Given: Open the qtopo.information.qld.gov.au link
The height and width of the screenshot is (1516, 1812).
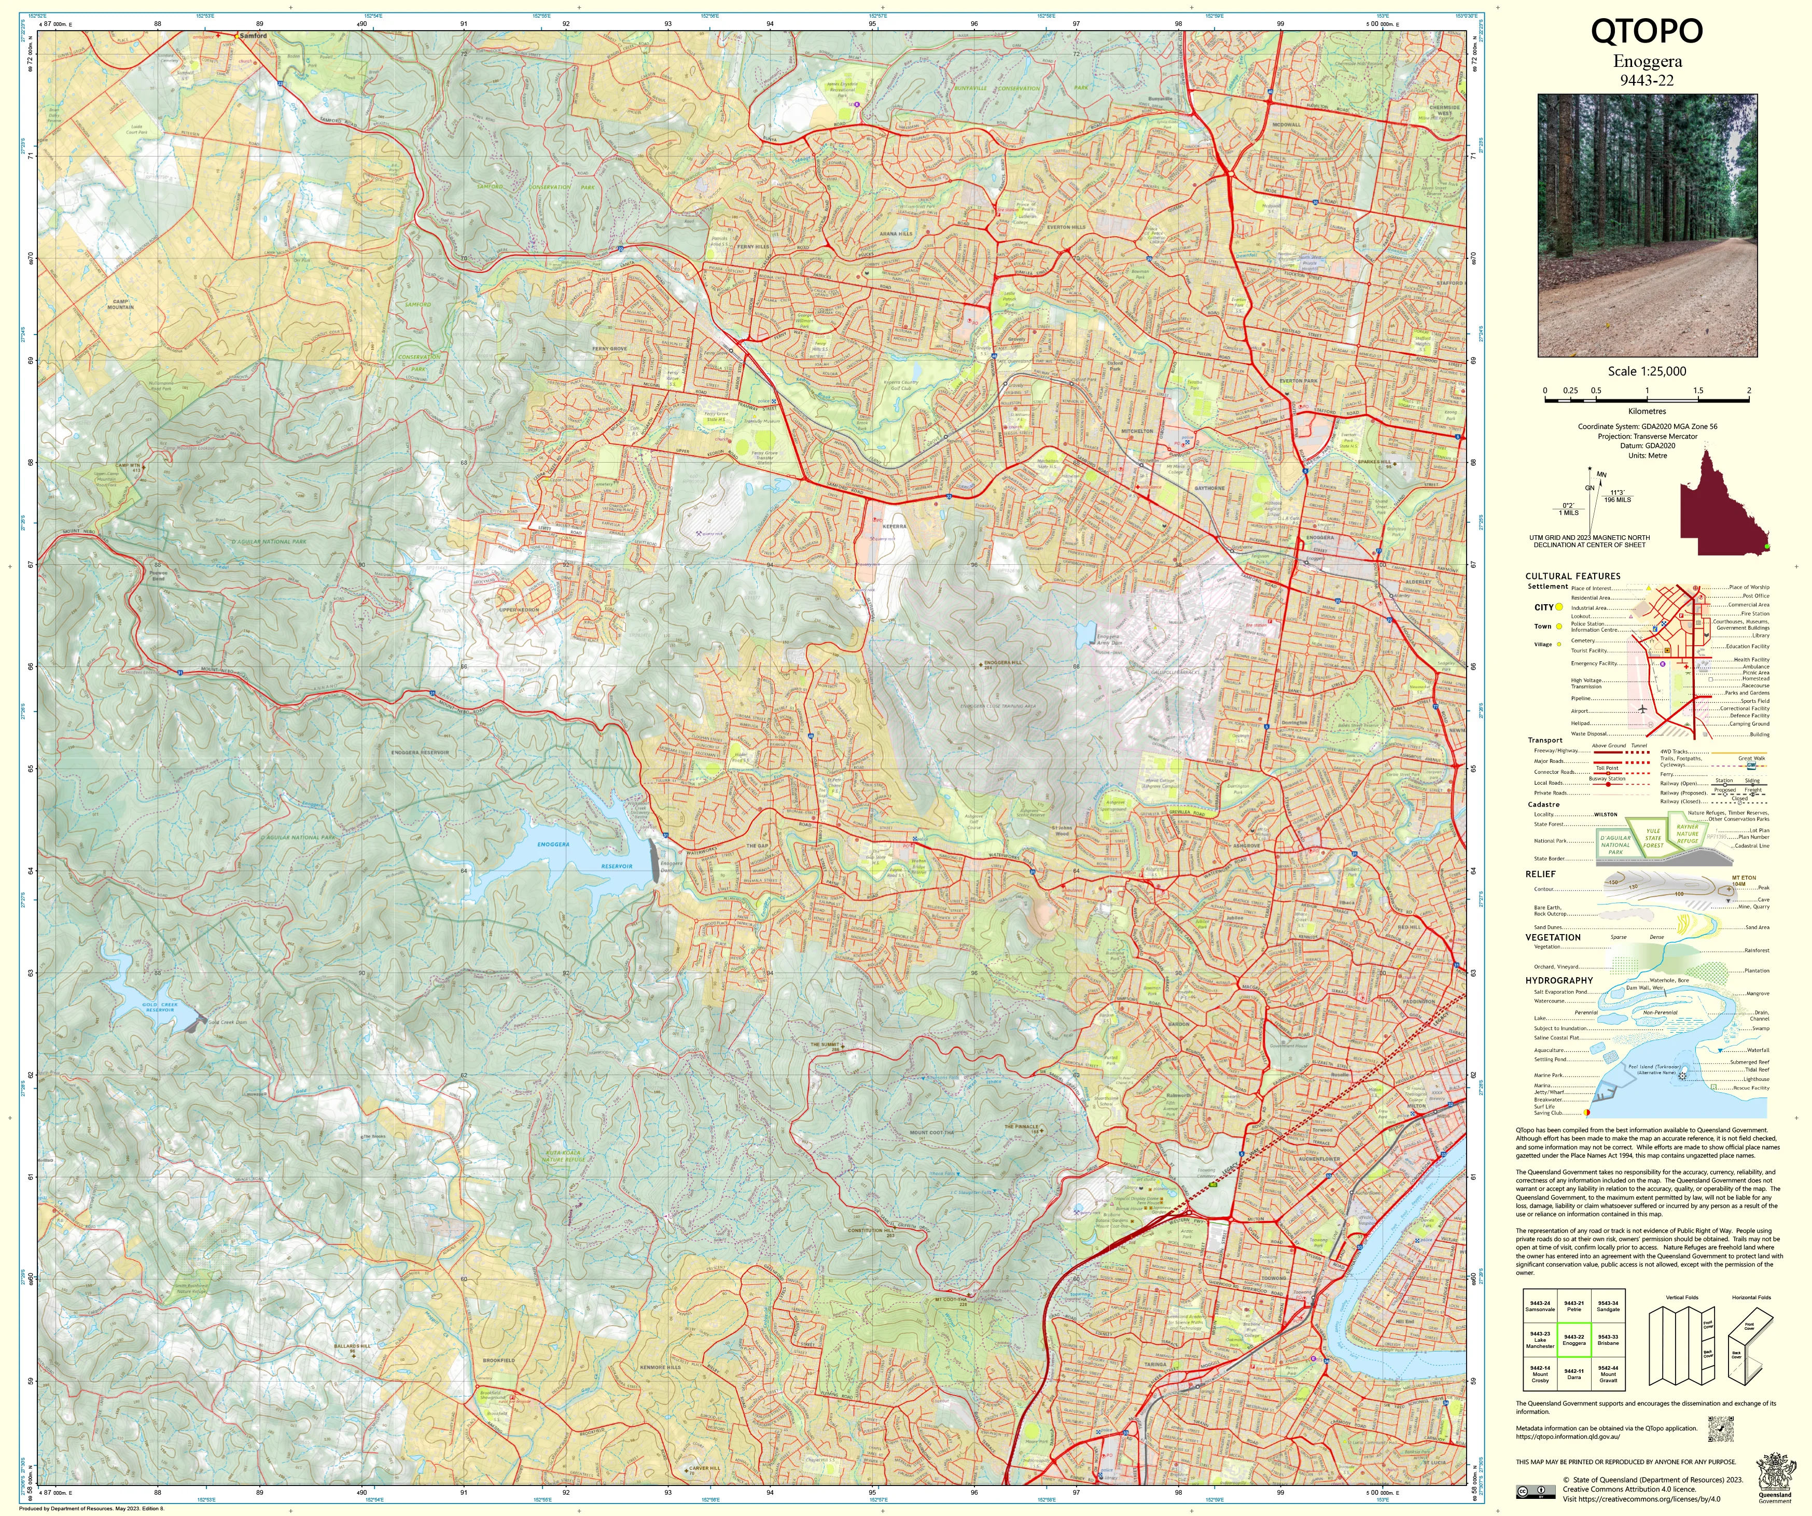Looking at the screenshot, I should 1568,1437.
